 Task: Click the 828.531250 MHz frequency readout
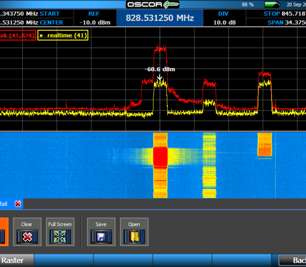160,18
